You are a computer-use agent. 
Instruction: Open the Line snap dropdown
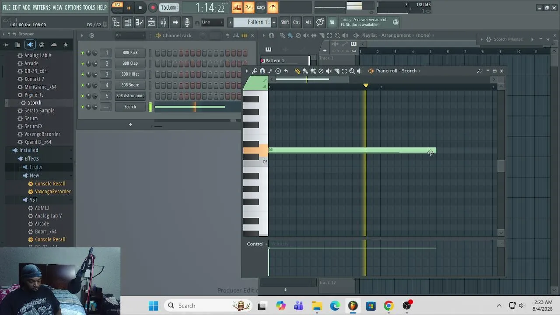211,22
